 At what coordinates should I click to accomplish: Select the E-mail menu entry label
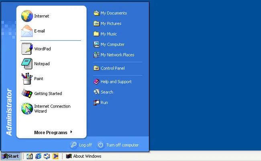39,31
